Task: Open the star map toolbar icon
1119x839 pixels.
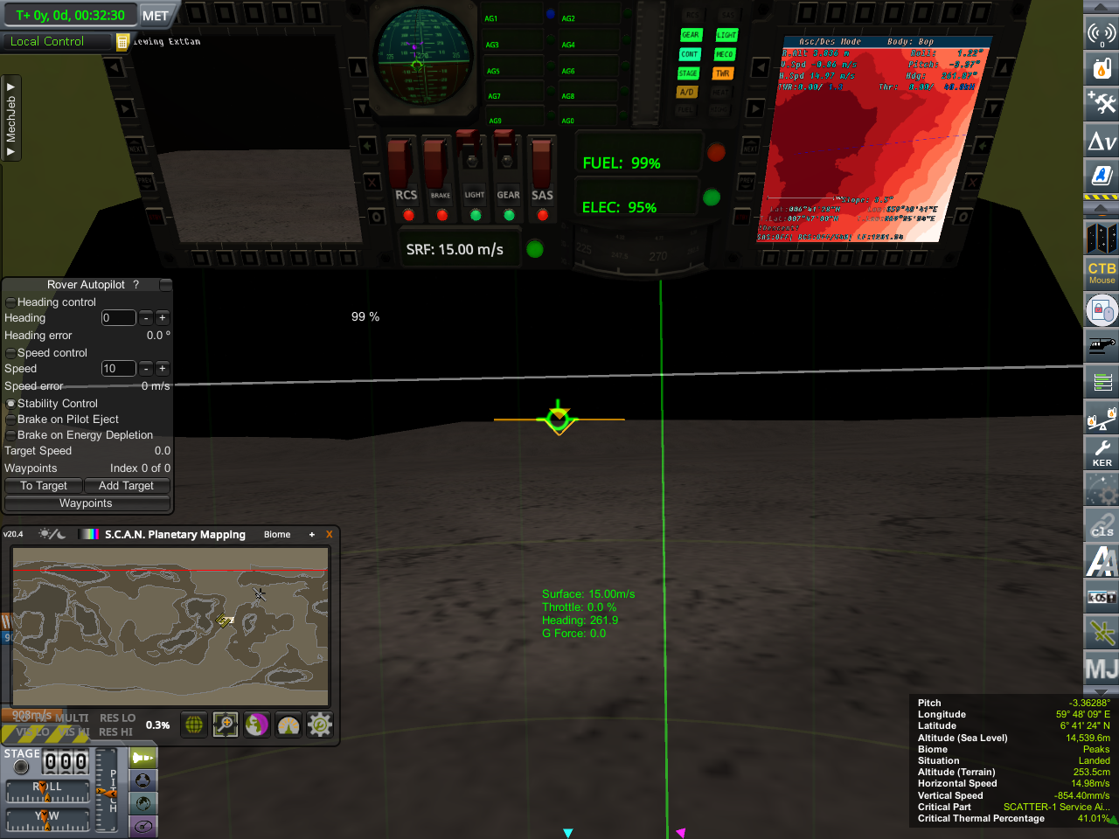Action: (x=1102, y=238)
